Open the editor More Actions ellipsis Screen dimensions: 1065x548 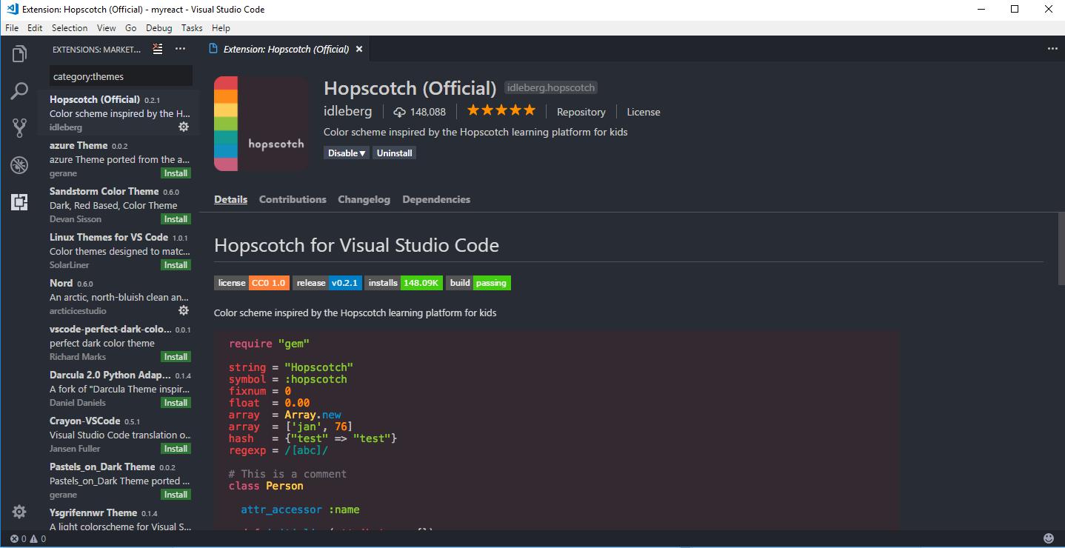[x=1052, y=47]
